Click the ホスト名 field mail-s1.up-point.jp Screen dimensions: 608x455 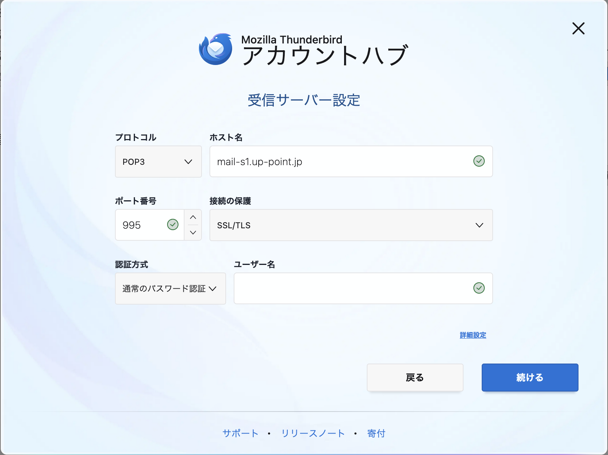[351, 162]
